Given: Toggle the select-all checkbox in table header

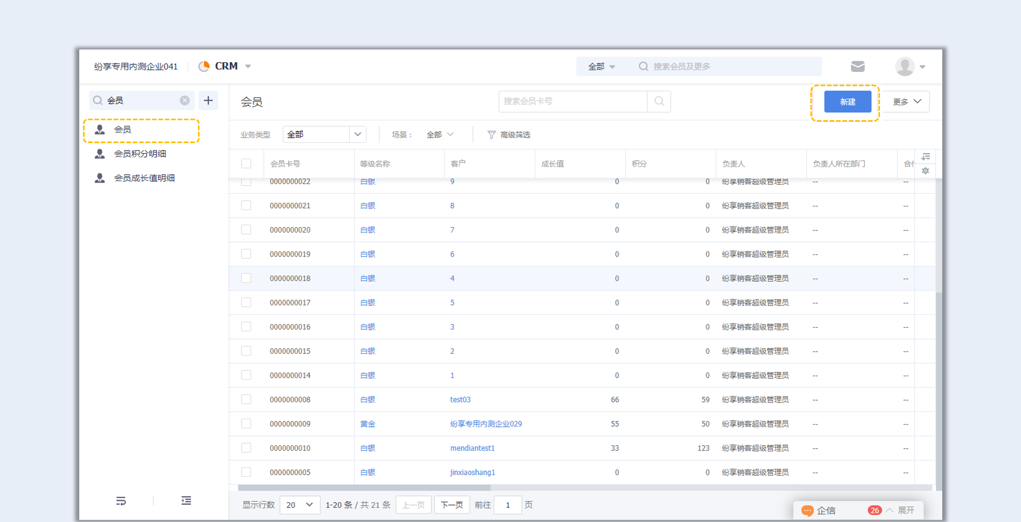Looking at the screenshot, I should pyautogui.click(x=246, y=163).
